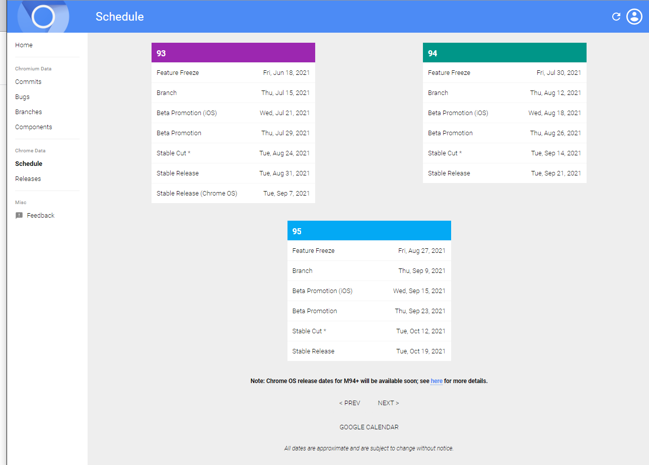The width and height of the screenshot is (649, 465).
Task: Open the GOOGLE CALENDAR button
Action: (x=369, y=427)
